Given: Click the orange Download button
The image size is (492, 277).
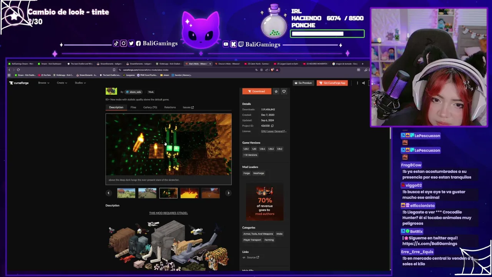Looking at the screenshot, I should coord(256,92).
